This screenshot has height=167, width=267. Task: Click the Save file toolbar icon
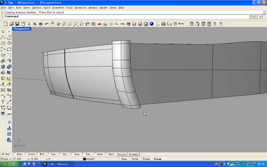point(17,24)
